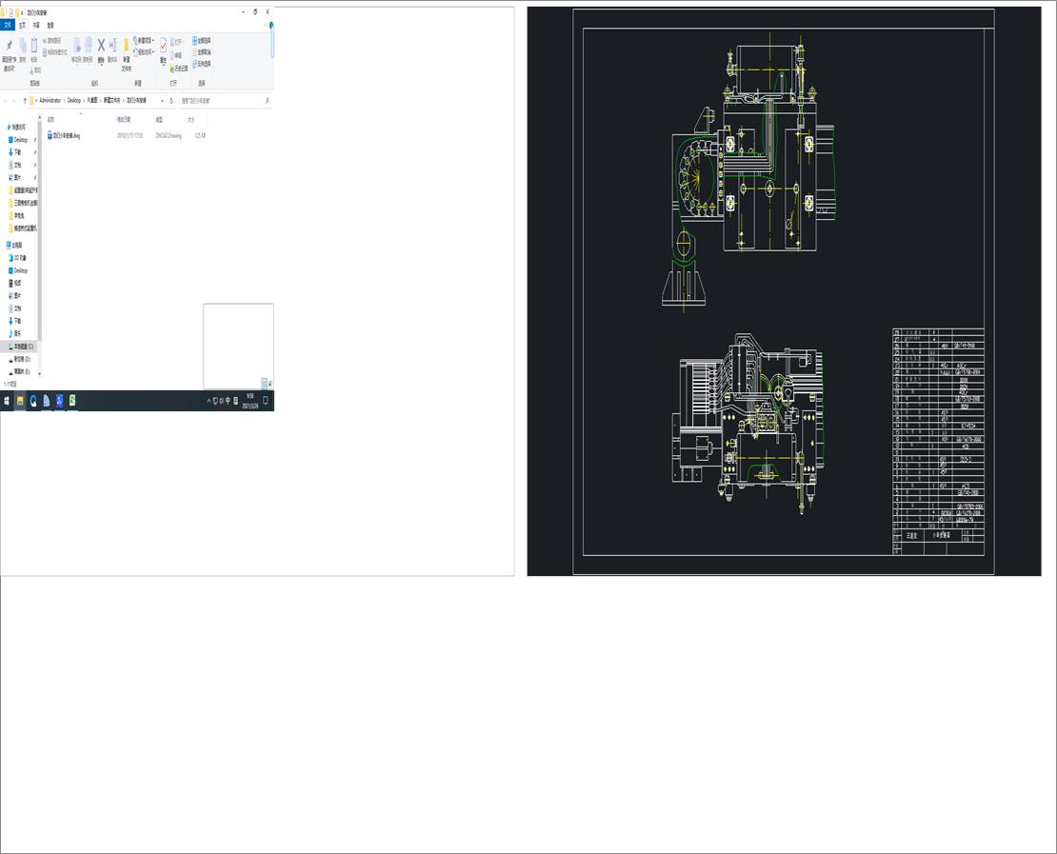Click the Edit icon in the Open group
This screenshot has height=854, width=1057.
coord(174,55)
